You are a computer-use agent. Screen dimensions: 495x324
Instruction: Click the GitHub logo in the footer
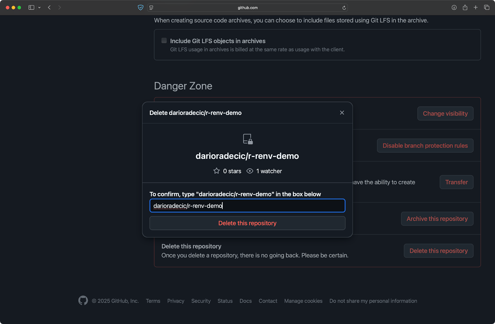pos(83,301)
